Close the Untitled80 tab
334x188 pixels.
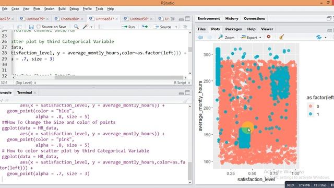pos(82,19)
